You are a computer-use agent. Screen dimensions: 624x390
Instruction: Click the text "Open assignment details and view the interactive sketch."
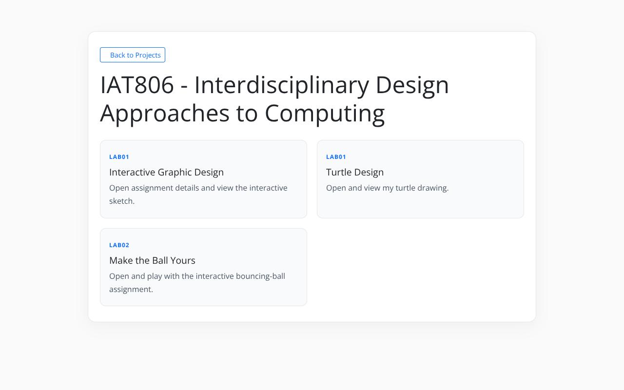pyautogui.click(x=198, y=195)
